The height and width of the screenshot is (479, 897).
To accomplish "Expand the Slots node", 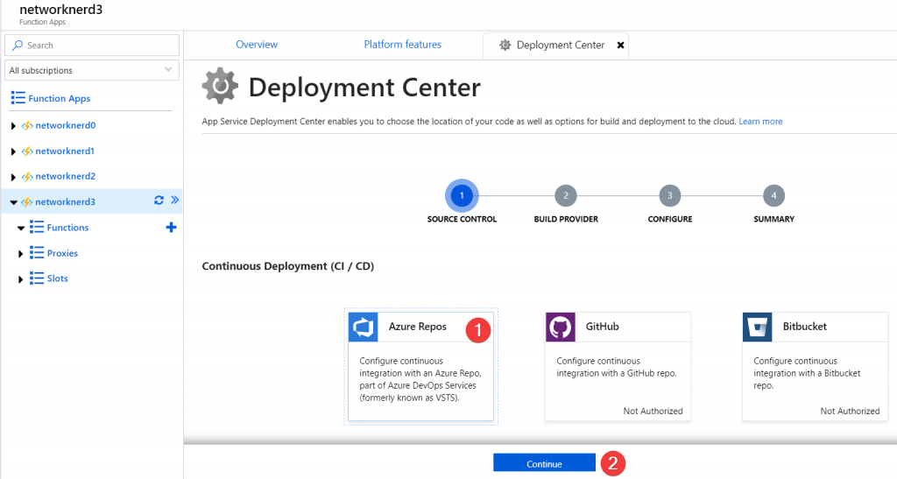I will (x=21, y=279).
